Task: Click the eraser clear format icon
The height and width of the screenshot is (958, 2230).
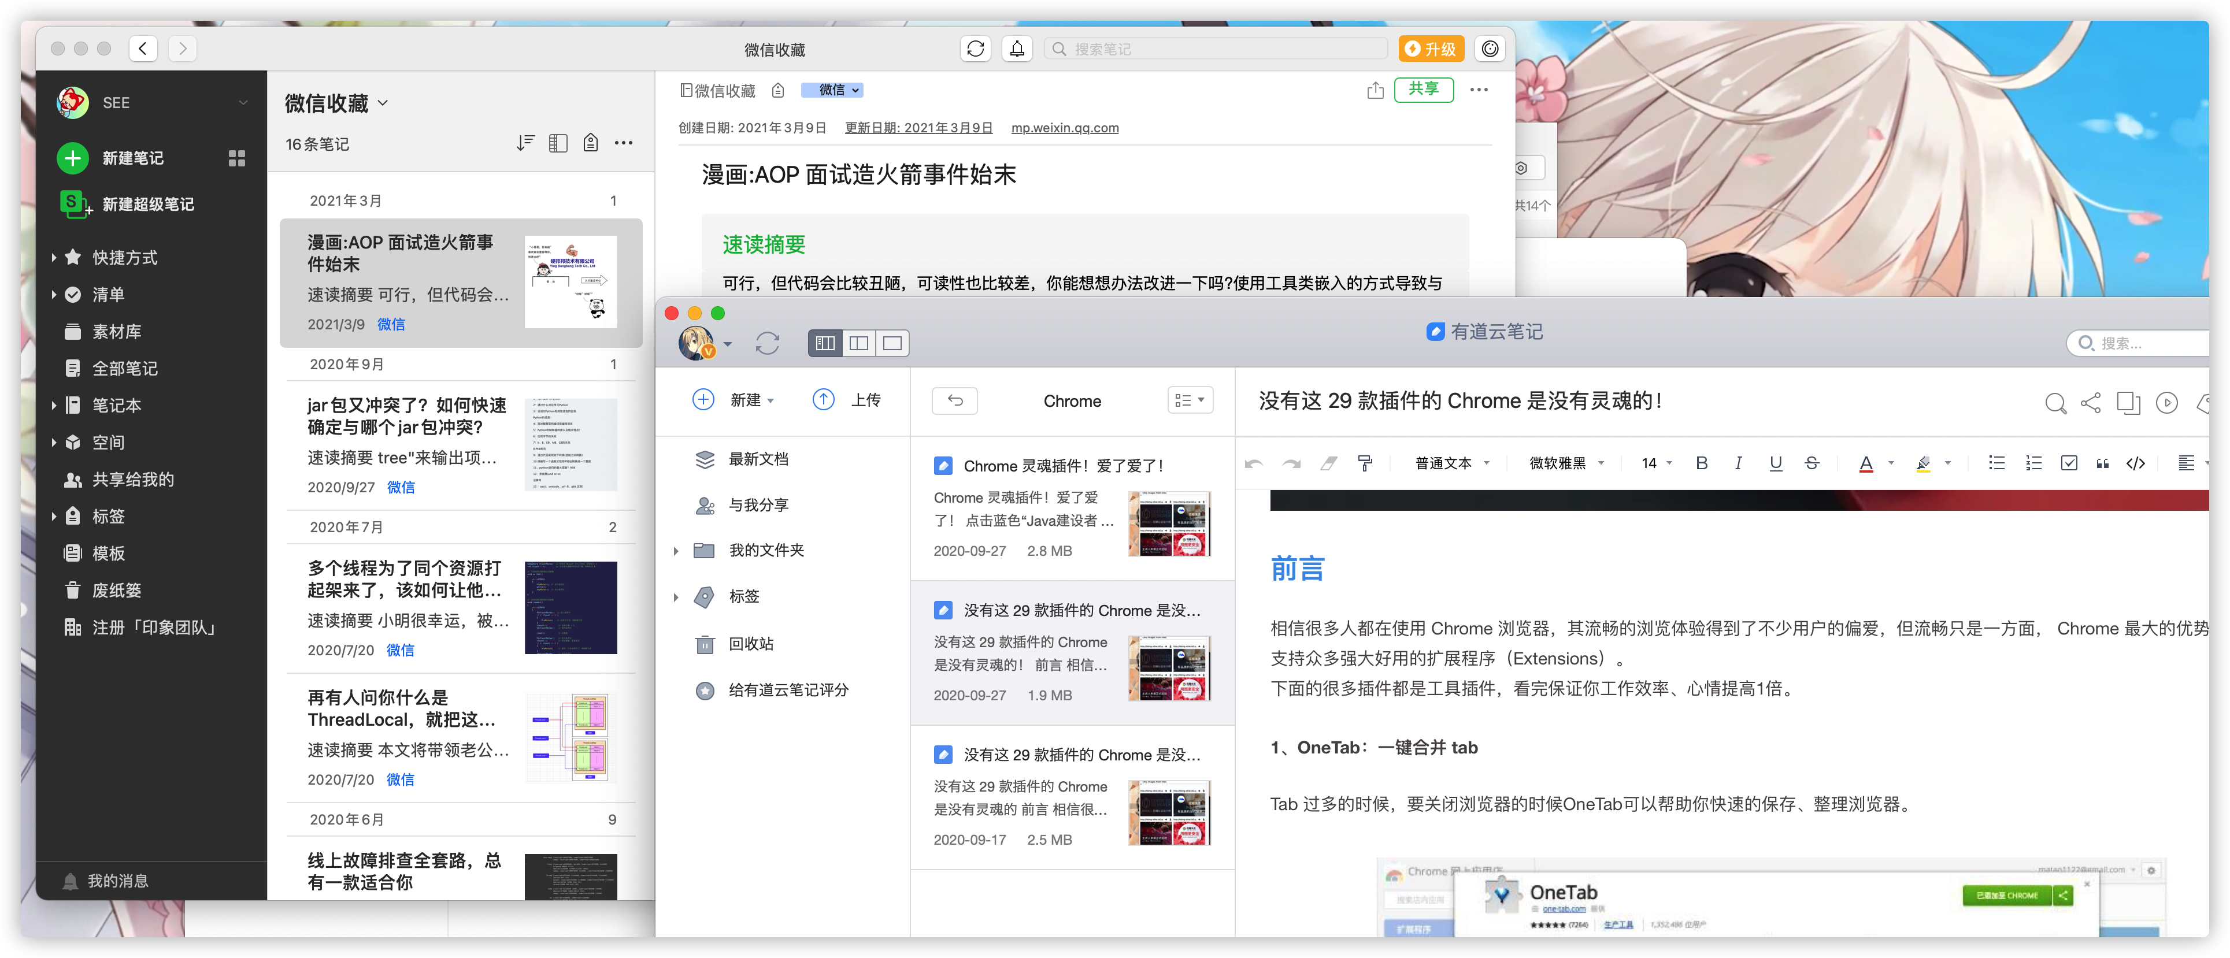Action: [1329, 464]
